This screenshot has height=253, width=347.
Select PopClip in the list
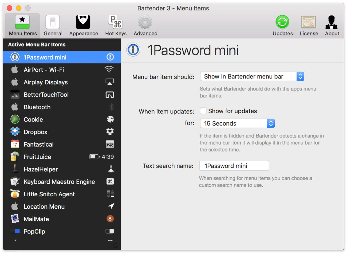coord(62,231)
